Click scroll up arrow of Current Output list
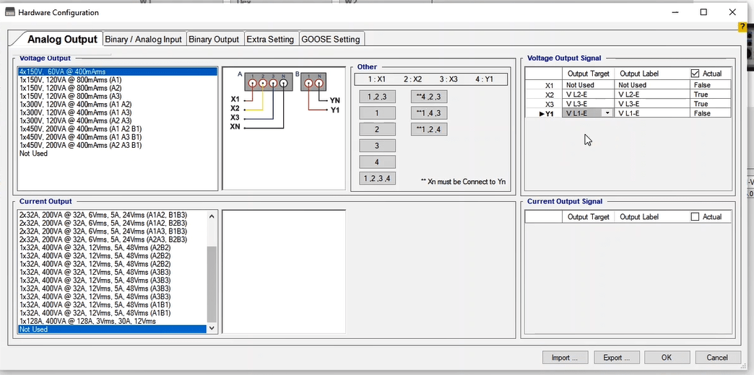 pos(212,216)
